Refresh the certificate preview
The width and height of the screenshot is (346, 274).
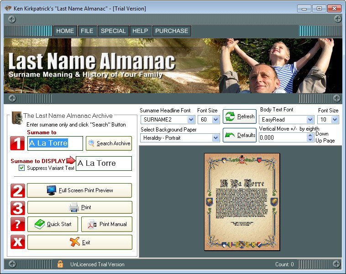[240, 116]
